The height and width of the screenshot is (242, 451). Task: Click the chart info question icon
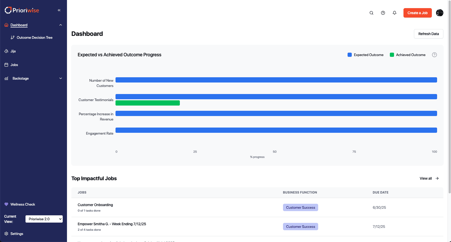click(x=434, y=55)
